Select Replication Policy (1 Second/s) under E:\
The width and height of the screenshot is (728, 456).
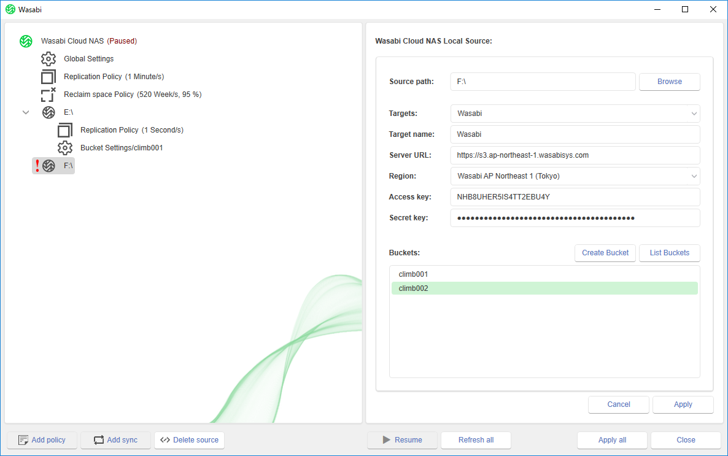(132, 130)
